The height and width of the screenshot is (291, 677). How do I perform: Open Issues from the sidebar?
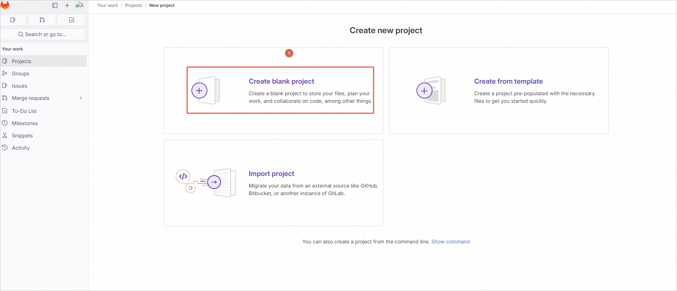[20, 86]
